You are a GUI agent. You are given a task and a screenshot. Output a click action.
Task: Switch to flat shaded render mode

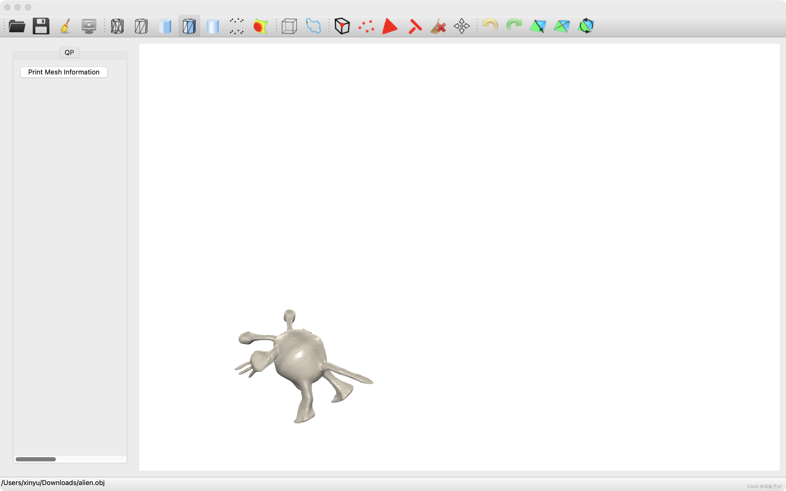tap(165, 26)
